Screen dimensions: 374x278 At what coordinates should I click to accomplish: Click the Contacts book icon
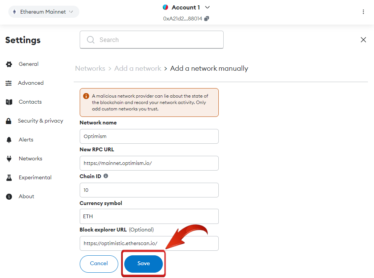[x=9, y=102]
